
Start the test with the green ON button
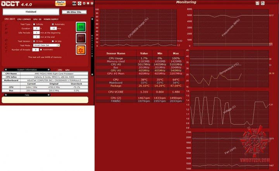81,27
